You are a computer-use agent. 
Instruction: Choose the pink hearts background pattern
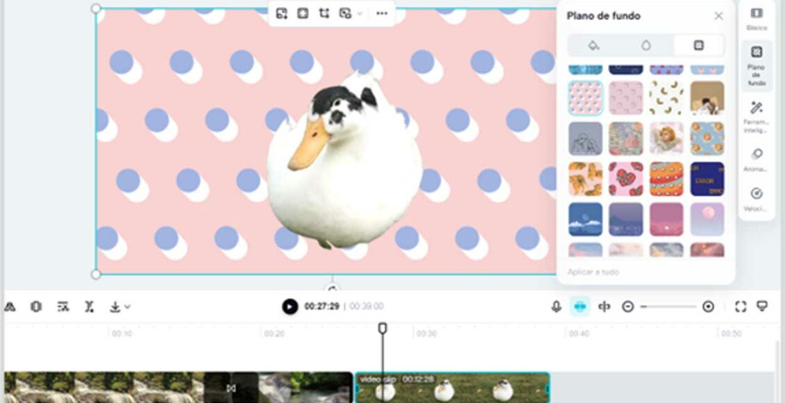625,179
